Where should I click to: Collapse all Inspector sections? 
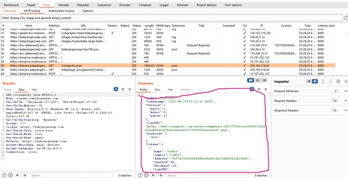(x=331, y=81)
